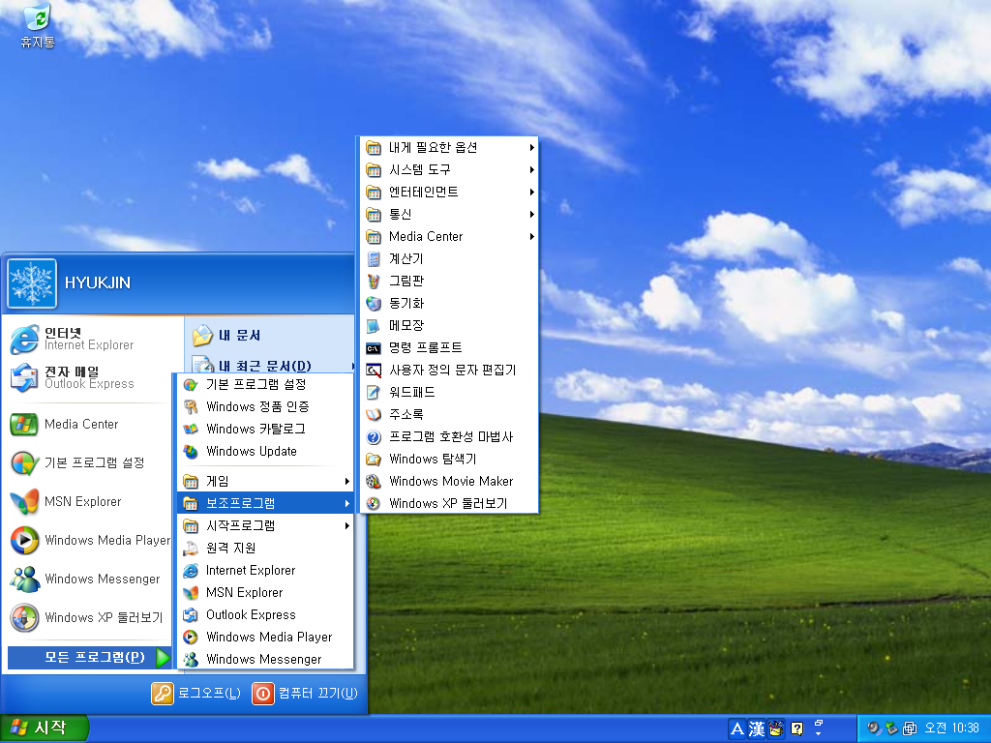This screenshot has height=743, width=991.
Task: Open Outlook Express from programs menu
Action: pyautogui.click(x=265, y=614)
